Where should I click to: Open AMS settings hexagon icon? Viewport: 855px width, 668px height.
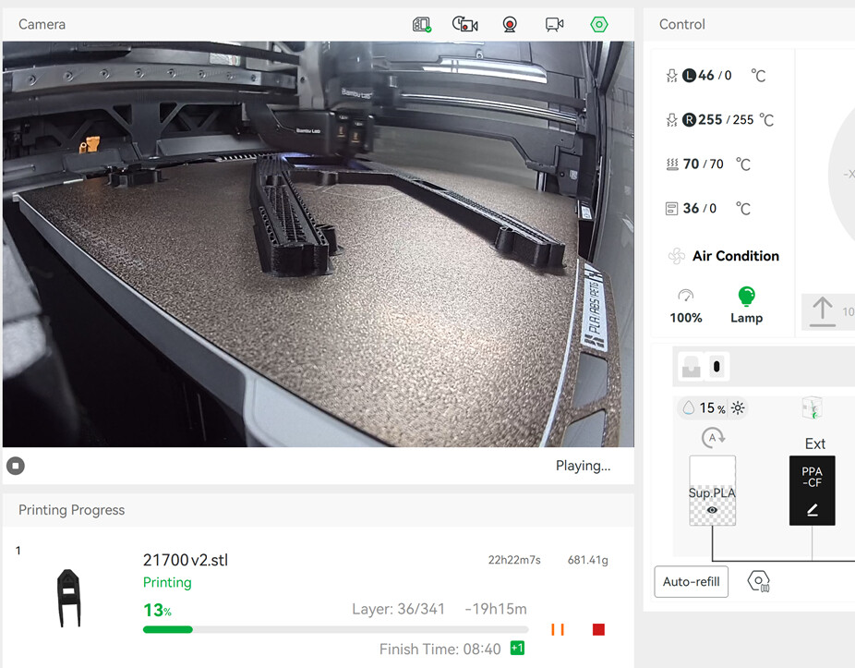click(758, 581)
